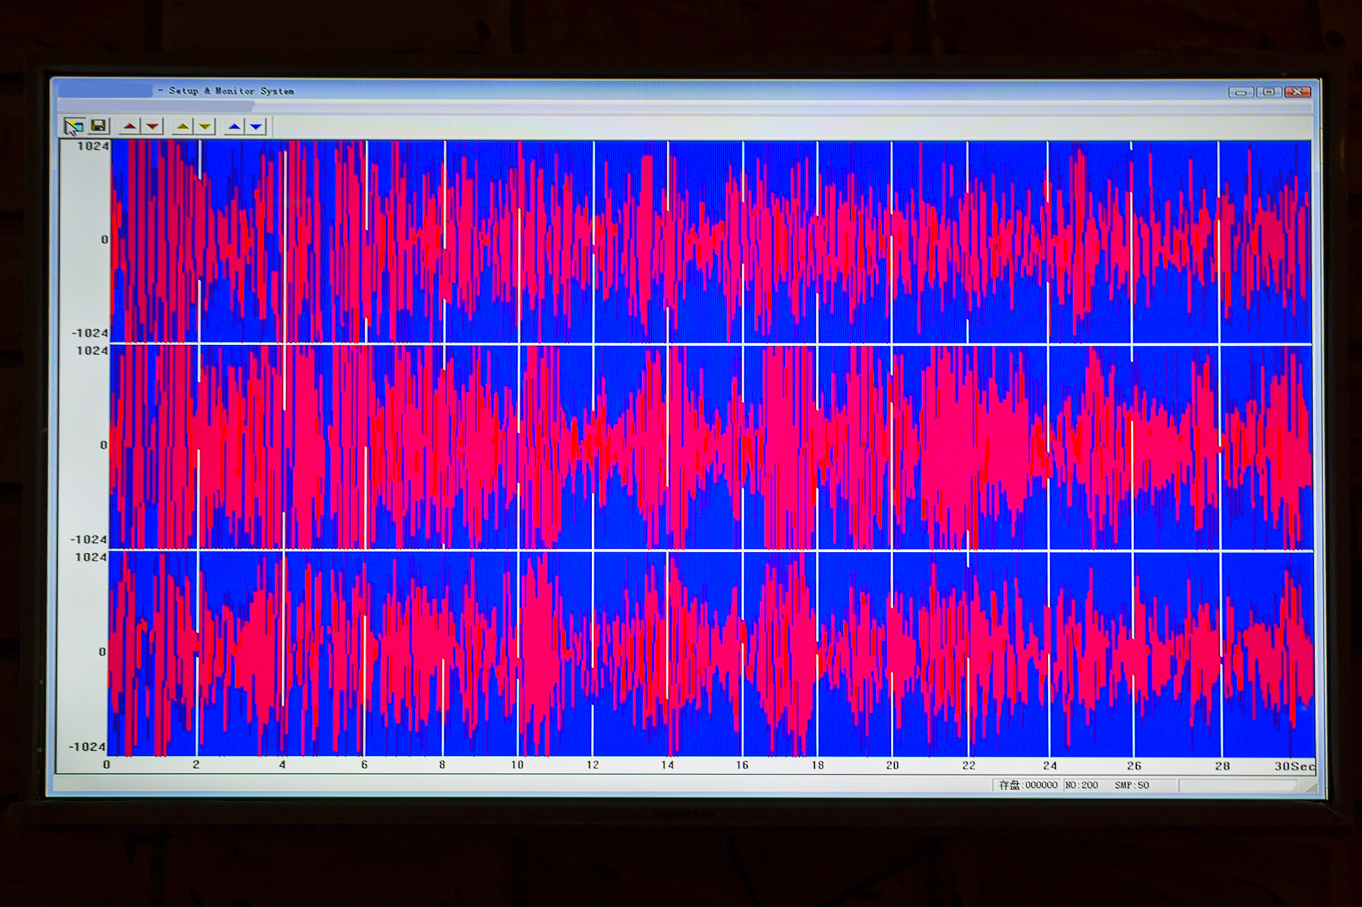Maximize the Setup & Monitor window
Viewport: 1362px width, 907px height.
tap(1269, 92)
